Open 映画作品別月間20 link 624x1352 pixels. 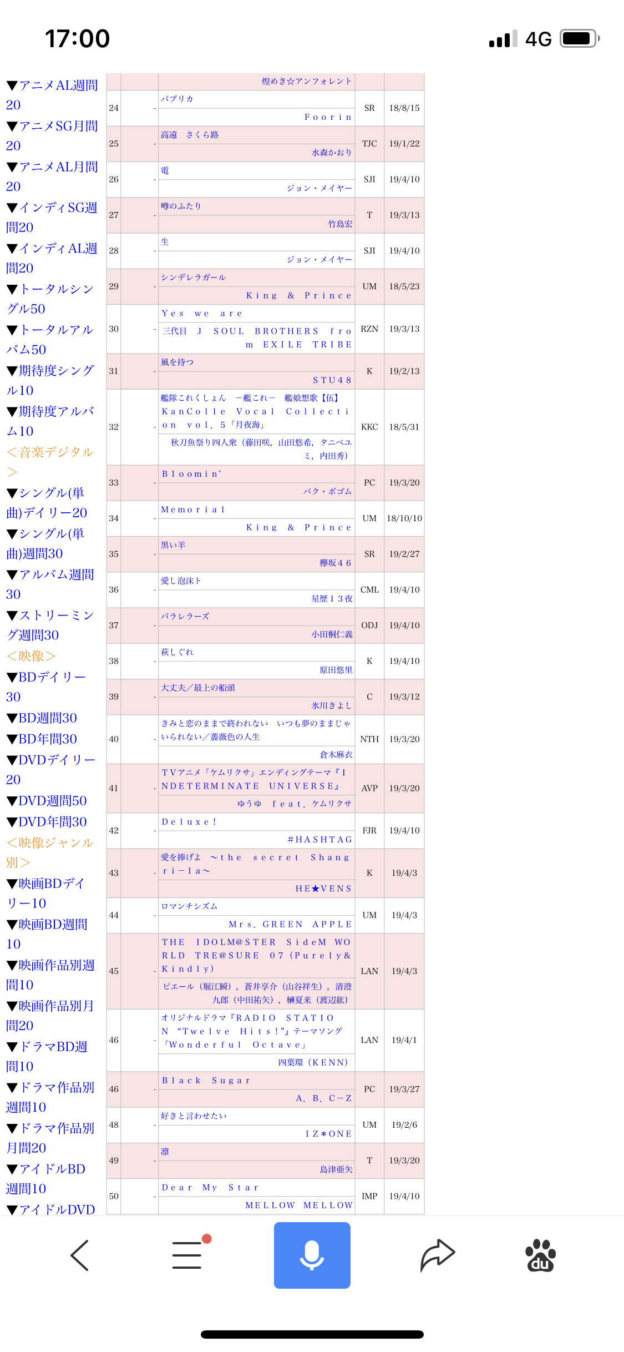[x=50, y=1016]
